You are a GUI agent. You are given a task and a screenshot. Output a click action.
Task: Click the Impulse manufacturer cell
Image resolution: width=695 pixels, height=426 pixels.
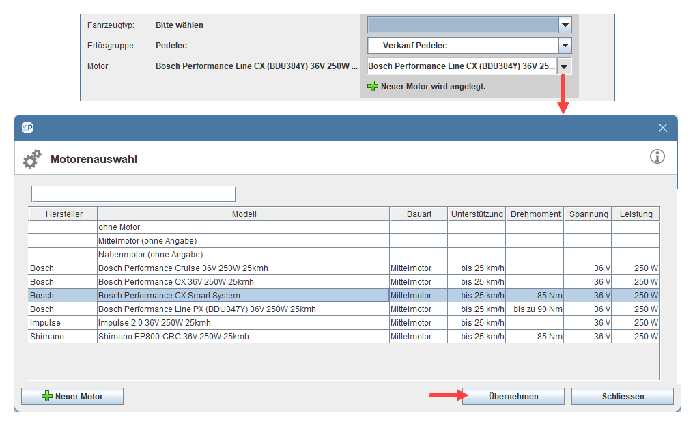tap(63, 323)
